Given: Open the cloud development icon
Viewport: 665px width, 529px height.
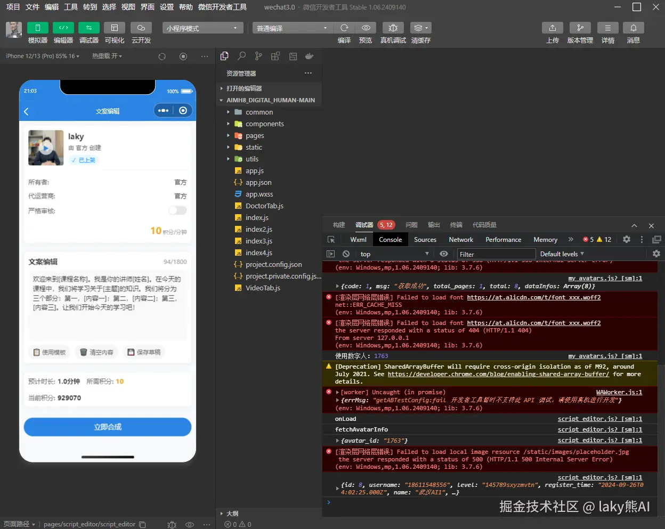Looking at the screenshot, I should point(141,28).
